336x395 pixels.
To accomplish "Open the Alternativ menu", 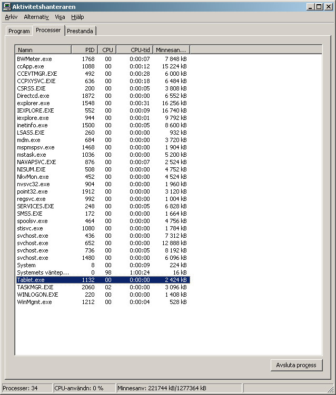I will pos(36,17).
